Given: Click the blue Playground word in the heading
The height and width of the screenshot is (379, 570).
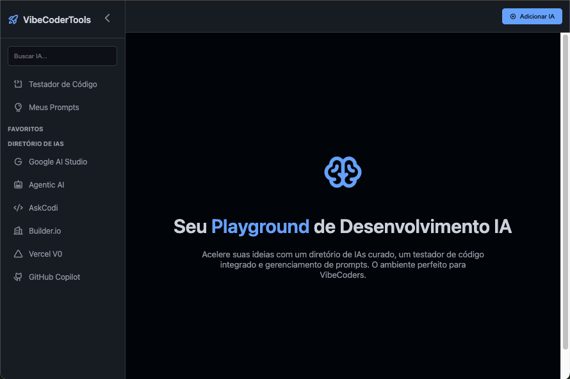Looking at the screenshot, I should coord(260,227).
